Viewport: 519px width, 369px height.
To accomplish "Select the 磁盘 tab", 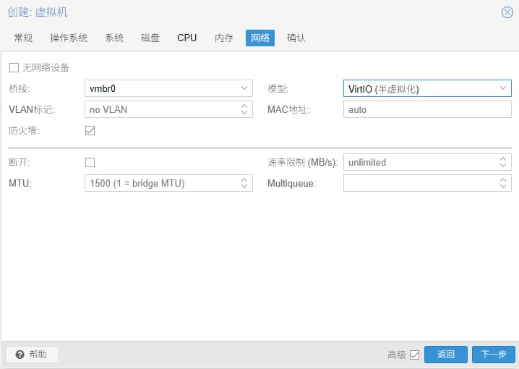I will point(150,38).
